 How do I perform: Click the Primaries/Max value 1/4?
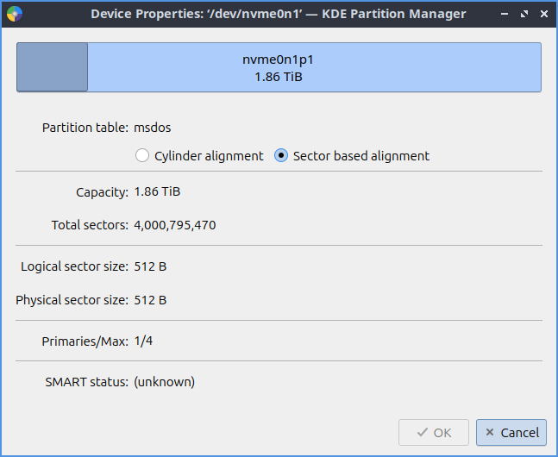[143, 341]
